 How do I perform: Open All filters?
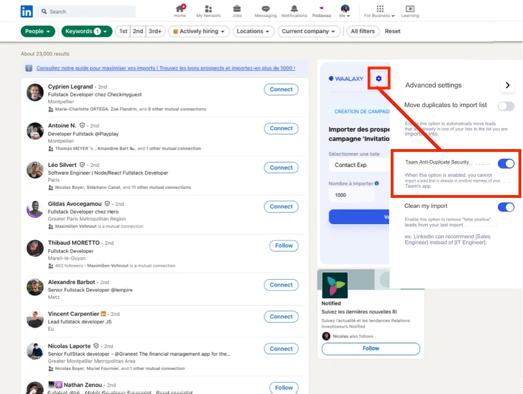(363, 31)
